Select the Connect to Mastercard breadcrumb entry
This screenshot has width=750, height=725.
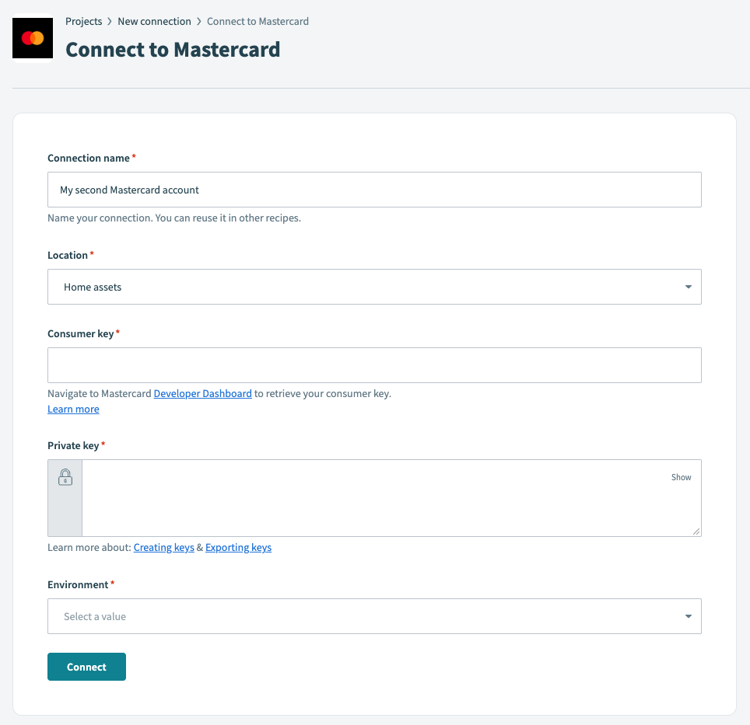[x=257, y=21]
